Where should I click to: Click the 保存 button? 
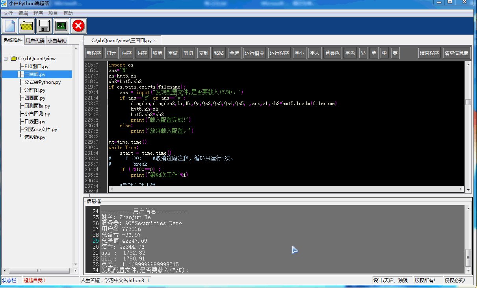(x=127, y=53)
